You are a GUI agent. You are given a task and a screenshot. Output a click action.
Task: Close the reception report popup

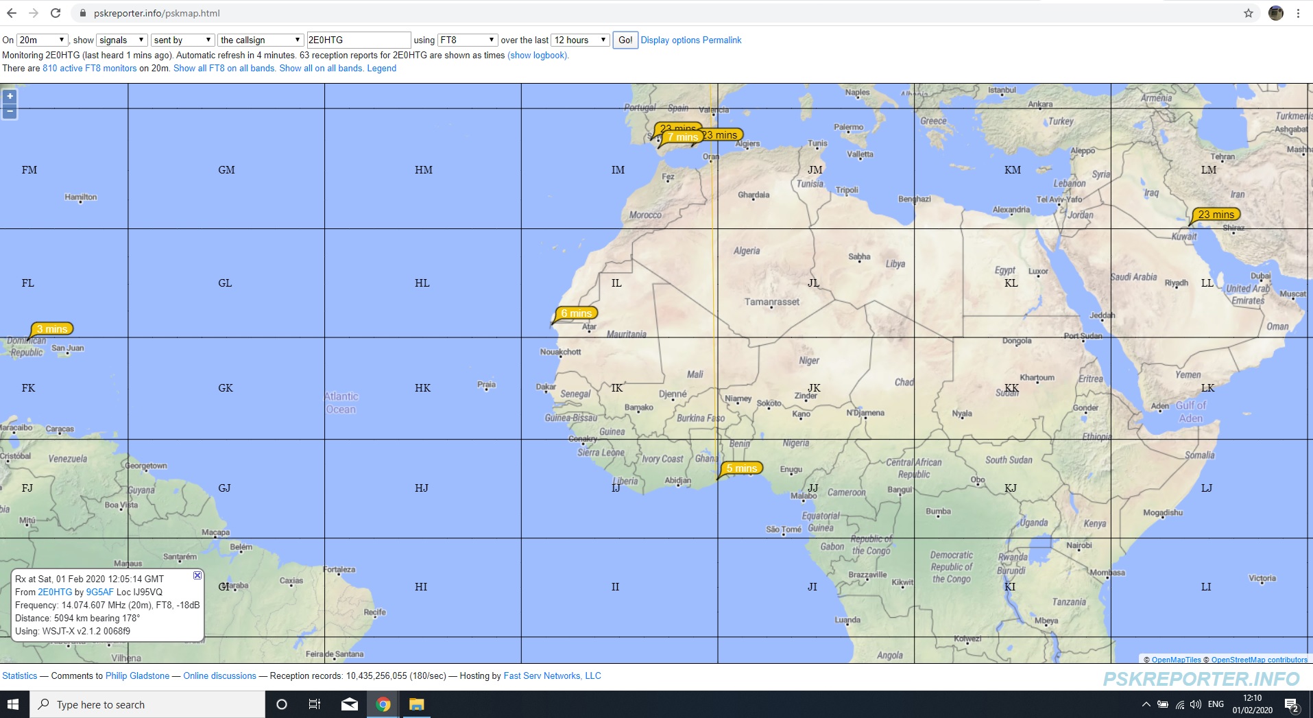tap(197, 575)
